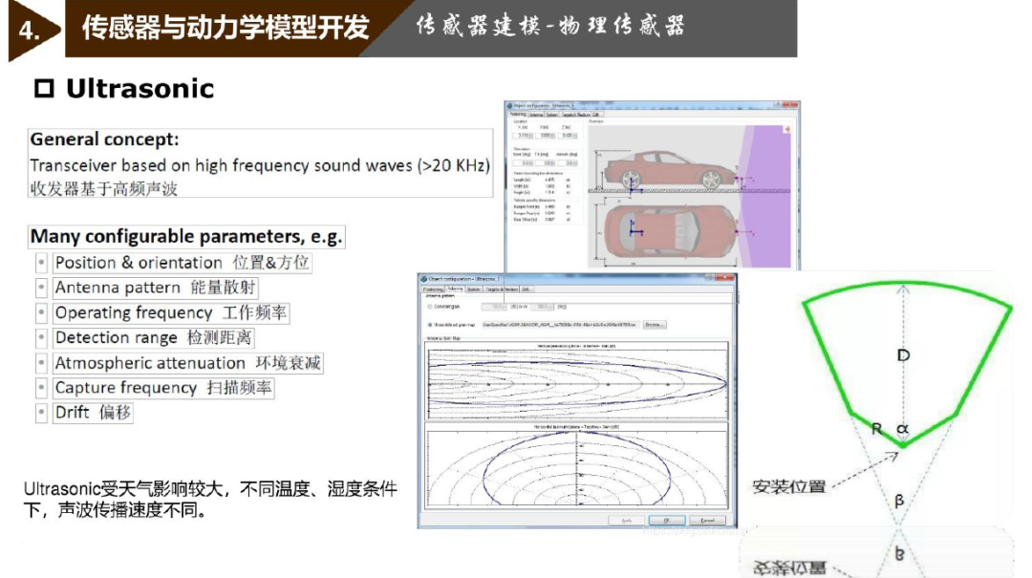Open the Targets & Medium tab in the car preview dialog
1032x578 pixels.
tap(576, 115)
